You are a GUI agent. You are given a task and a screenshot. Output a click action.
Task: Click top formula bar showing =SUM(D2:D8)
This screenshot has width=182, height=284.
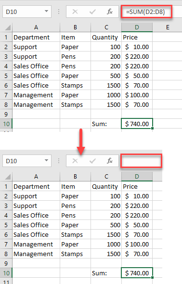[x=146, y=12]
